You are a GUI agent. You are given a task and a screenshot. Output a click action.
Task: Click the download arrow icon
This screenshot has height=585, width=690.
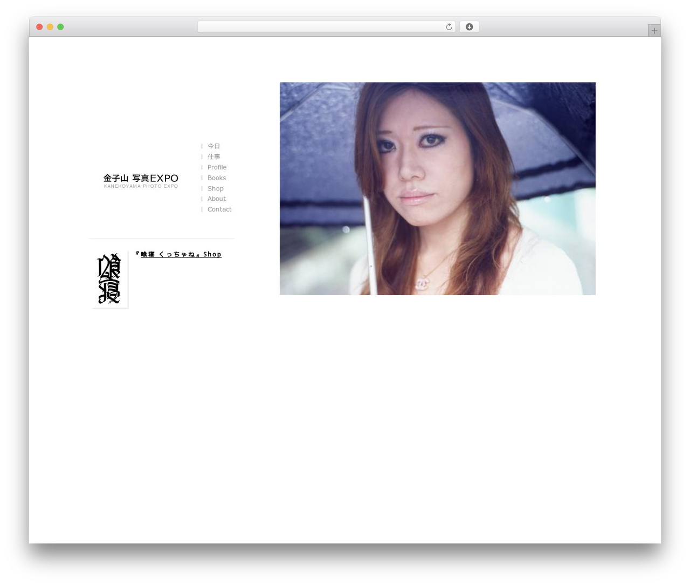(x=469, y=27)
